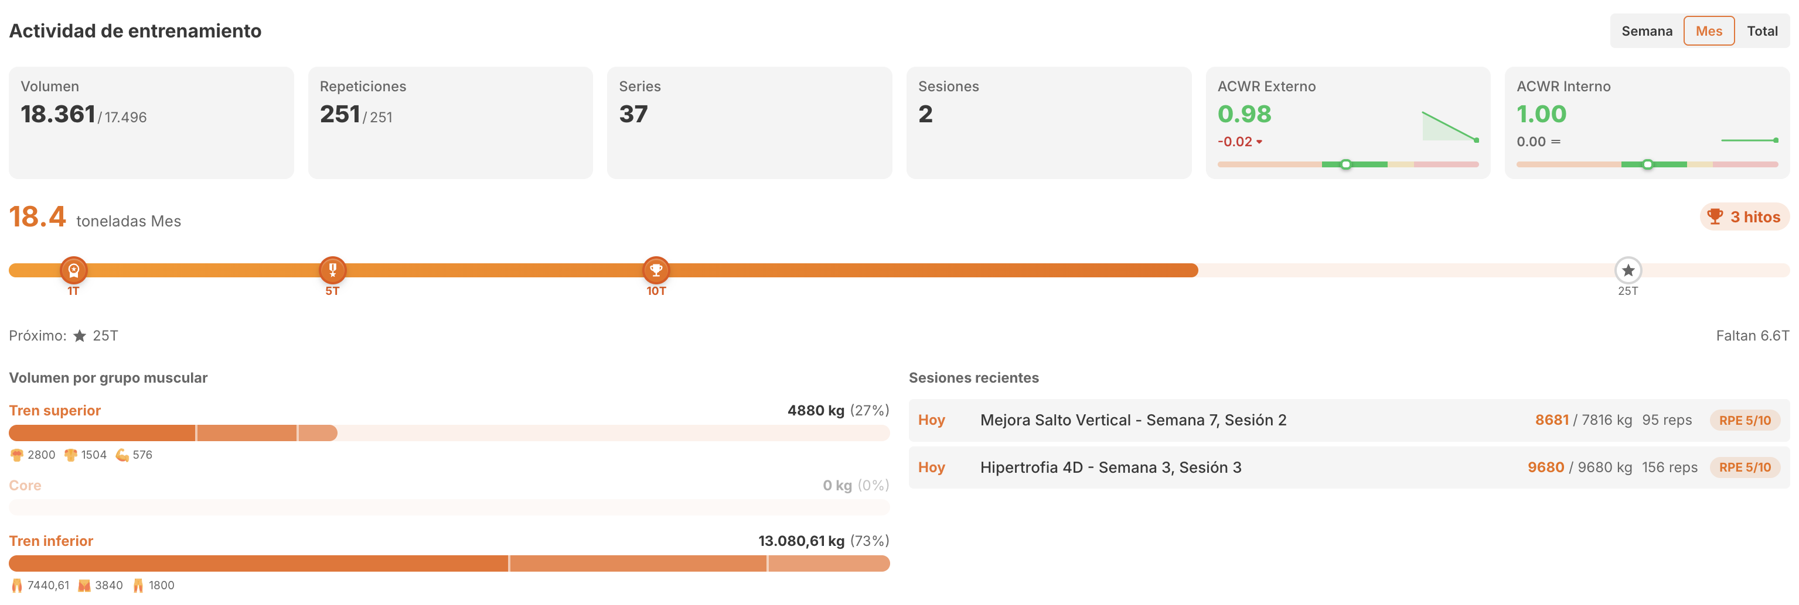Expand the Tren superior muscle group
The width and height of the screenshot is (1799, 605).
coord(55,411)
